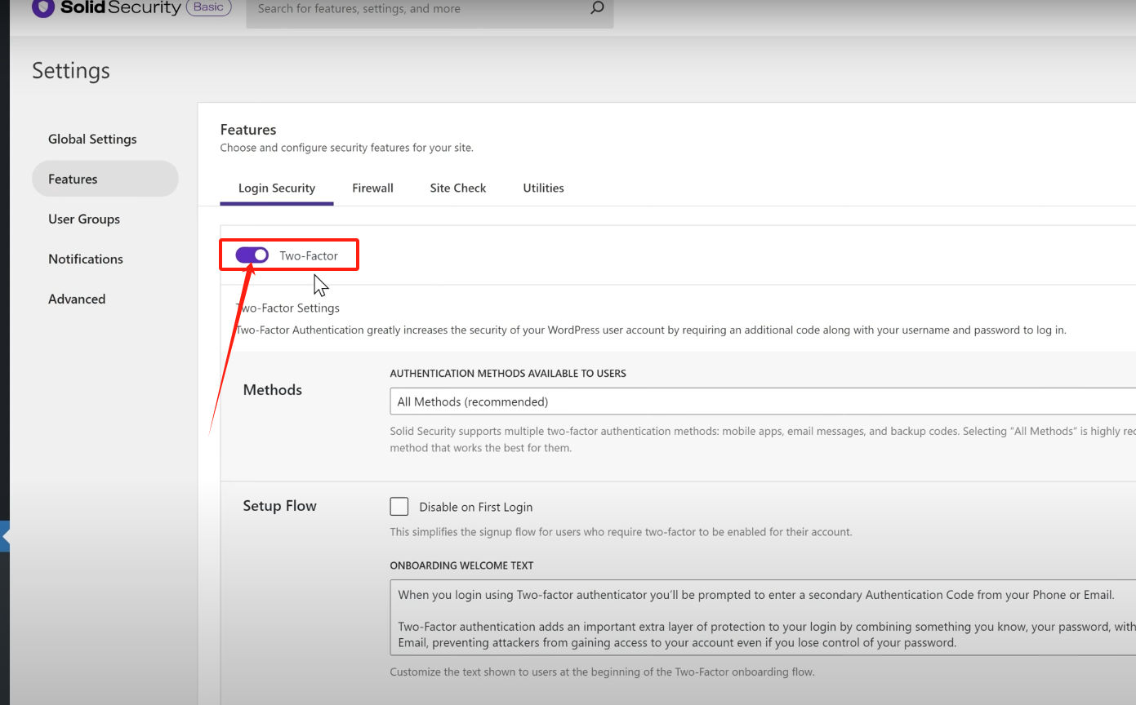The height and width of the screenshot is (705, 1136).
Task: Click the Two-Factor label
Action: [308, 255]
